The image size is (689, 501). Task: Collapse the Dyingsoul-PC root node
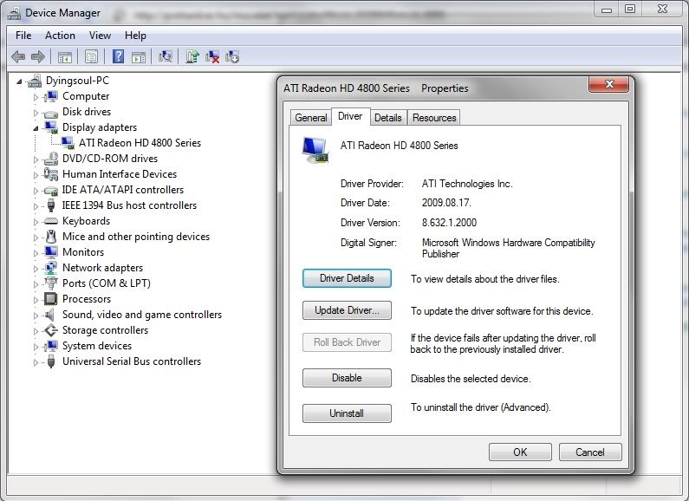(x=19, y=81)
